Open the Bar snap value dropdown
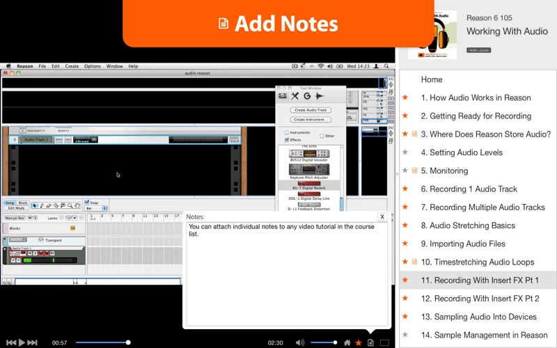Screen dimensions: 557x348 [x=96, y=208]
